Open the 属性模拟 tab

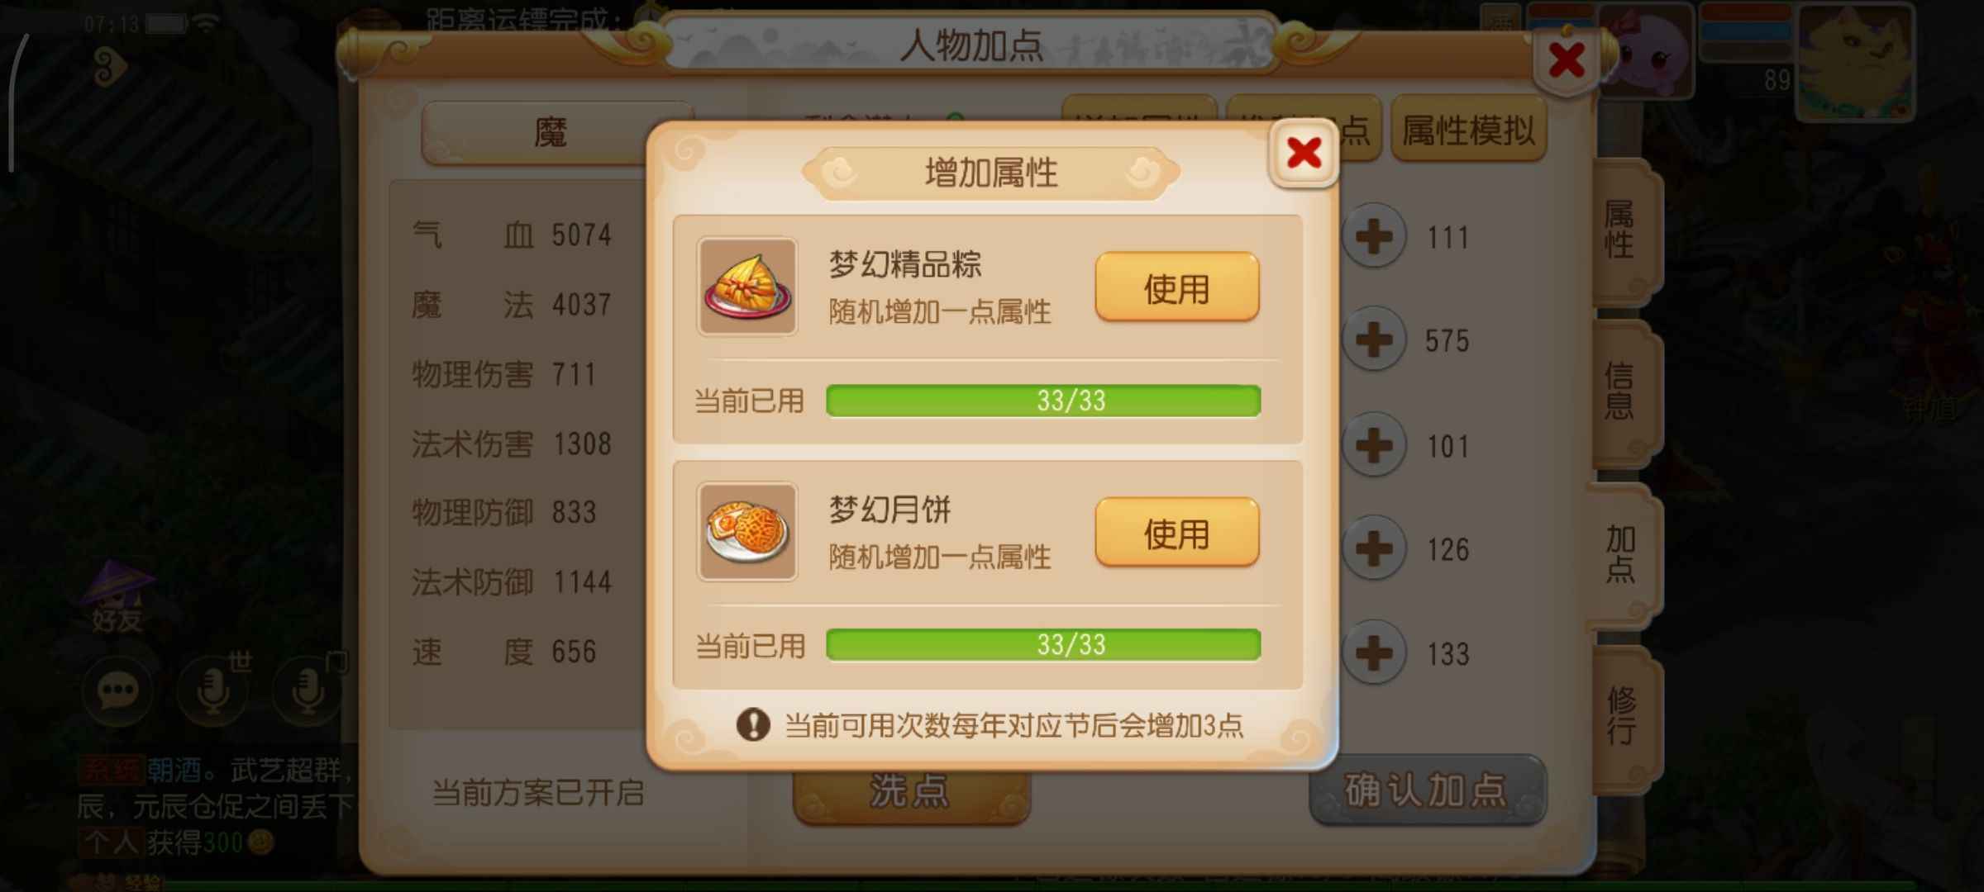(1469, 129)
